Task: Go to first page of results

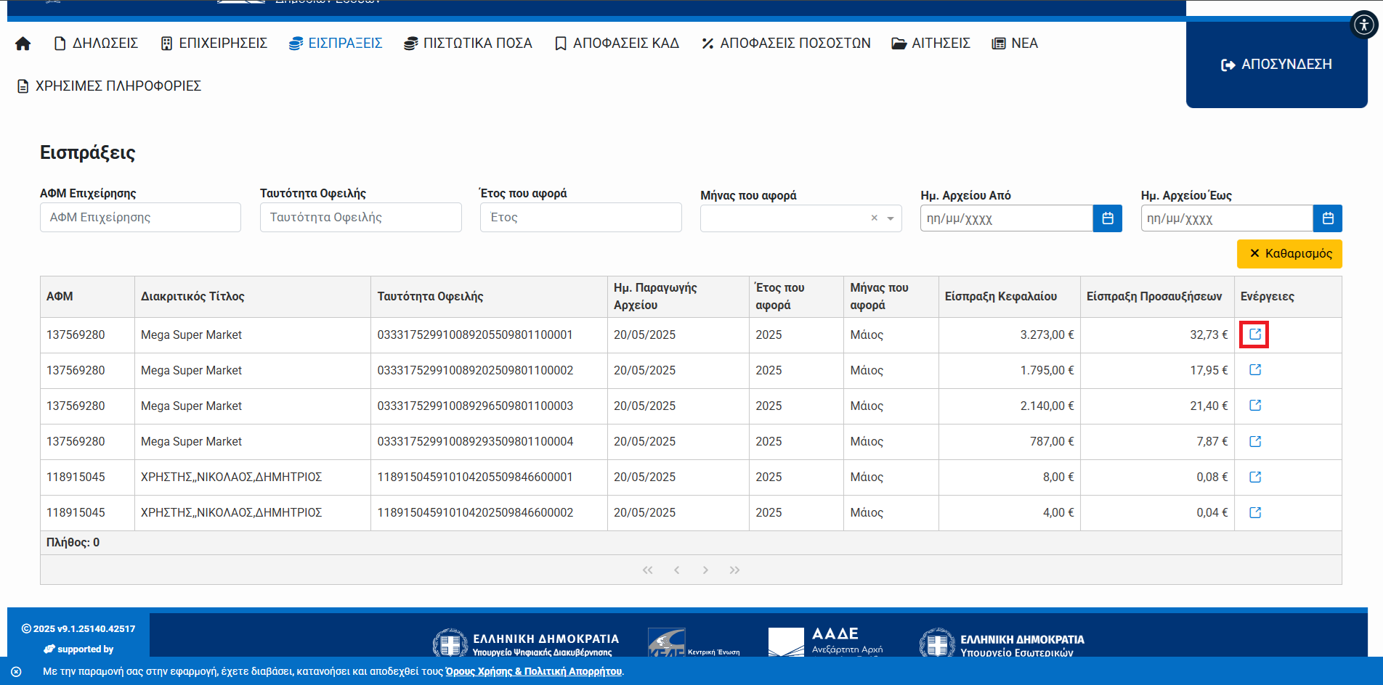Action: pyautogui.click(x=647, y=570)
